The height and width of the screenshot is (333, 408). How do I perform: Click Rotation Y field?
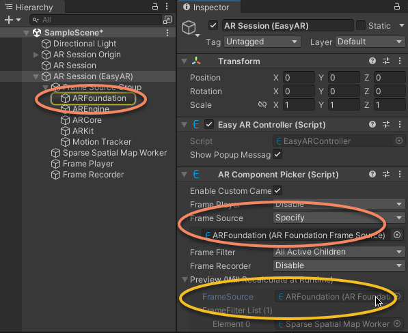(344, 91)
